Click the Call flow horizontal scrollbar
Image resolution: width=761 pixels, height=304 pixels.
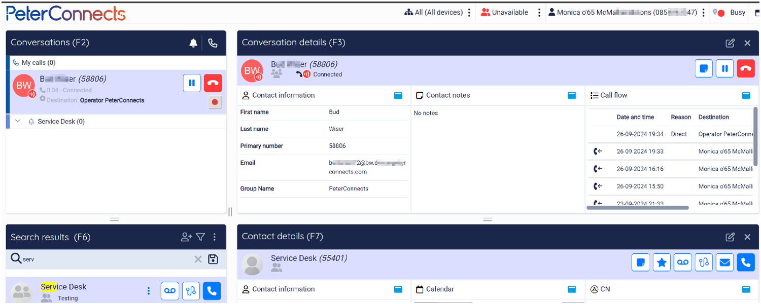[638, 207]
